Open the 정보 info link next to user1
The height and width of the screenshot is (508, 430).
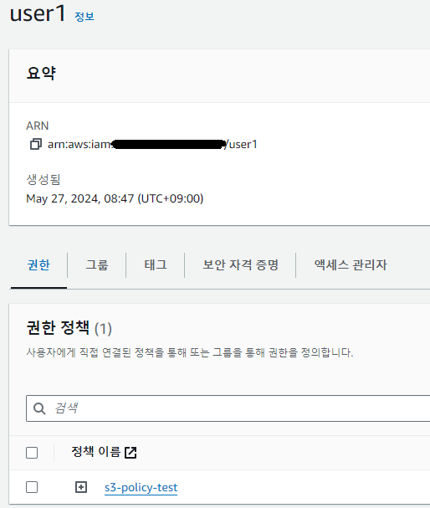tap(84, 17)
